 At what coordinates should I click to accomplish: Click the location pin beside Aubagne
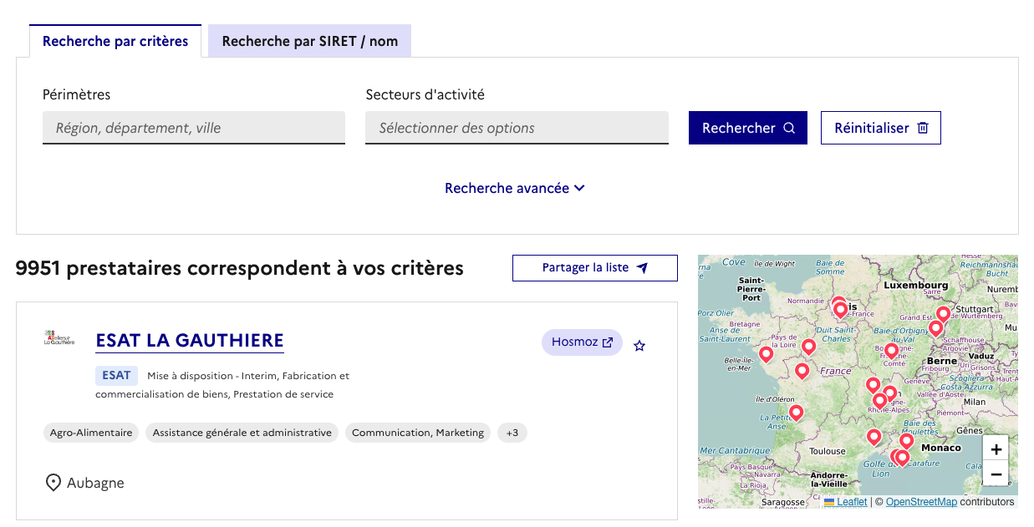coord(53,482)
